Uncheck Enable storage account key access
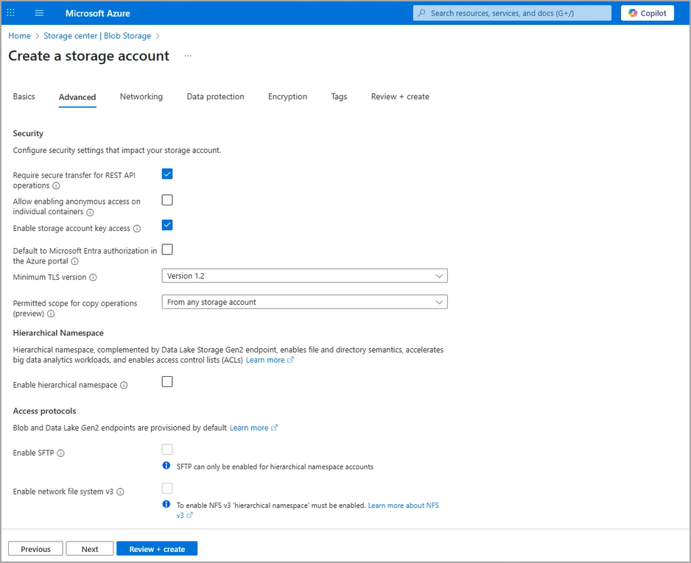 167,225
